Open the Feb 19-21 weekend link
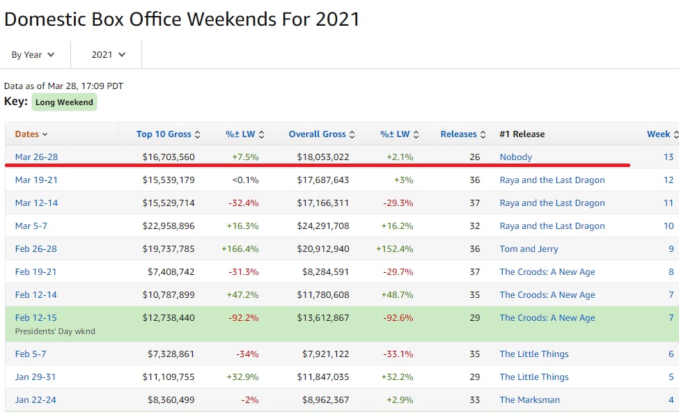679x412 pixels. click(x=36, y=272)
